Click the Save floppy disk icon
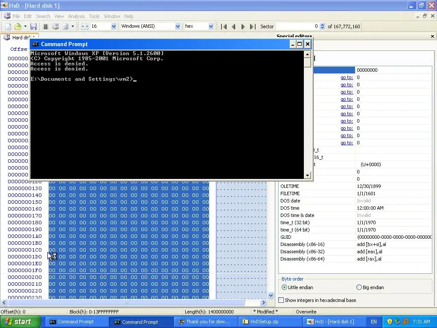437x328 pixels. [x=34, y=26]
